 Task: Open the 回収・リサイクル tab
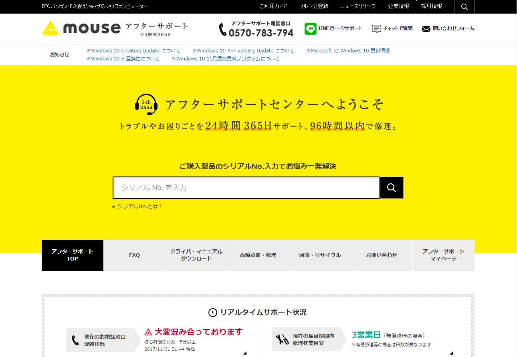[320, 255]
